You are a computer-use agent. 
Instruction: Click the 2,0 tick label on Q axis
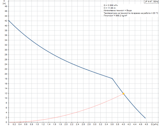pos(66,124)
